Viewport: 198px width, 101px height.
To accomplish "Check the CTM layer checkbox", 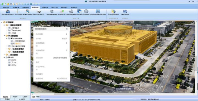I will [x=12, y=65].
